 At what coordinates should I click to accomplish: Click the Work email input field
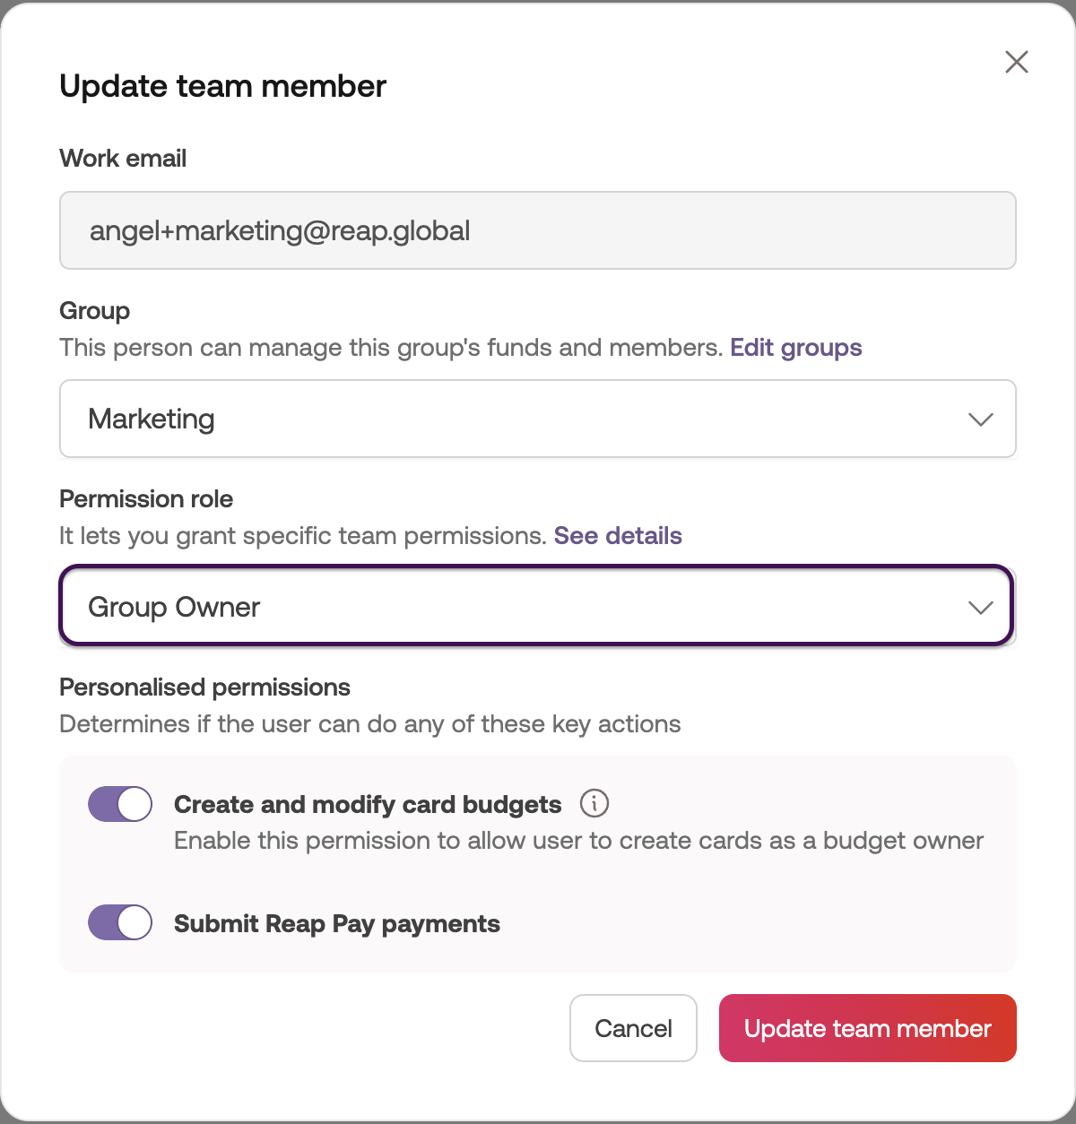pos(536,231)
